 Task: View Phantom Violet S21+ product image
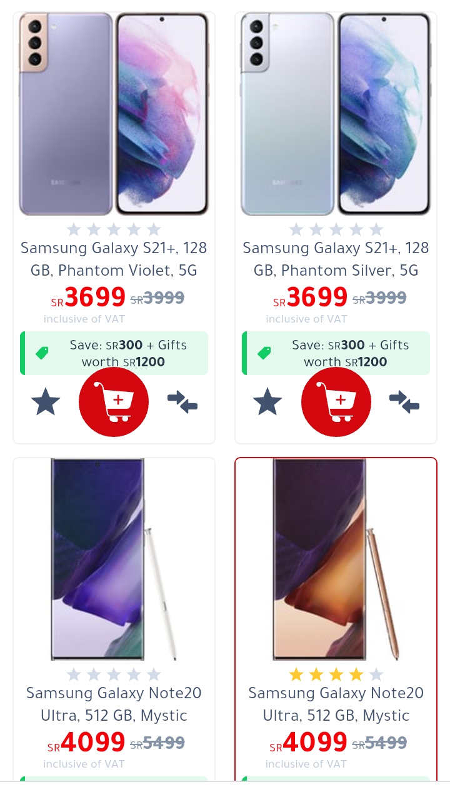tap(114, 114)
